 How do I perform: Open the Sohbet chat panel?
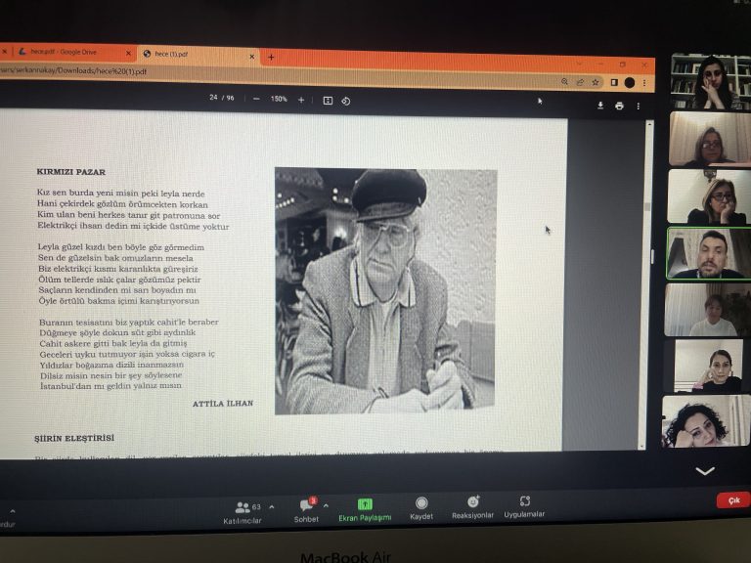[x=306, y=510]
